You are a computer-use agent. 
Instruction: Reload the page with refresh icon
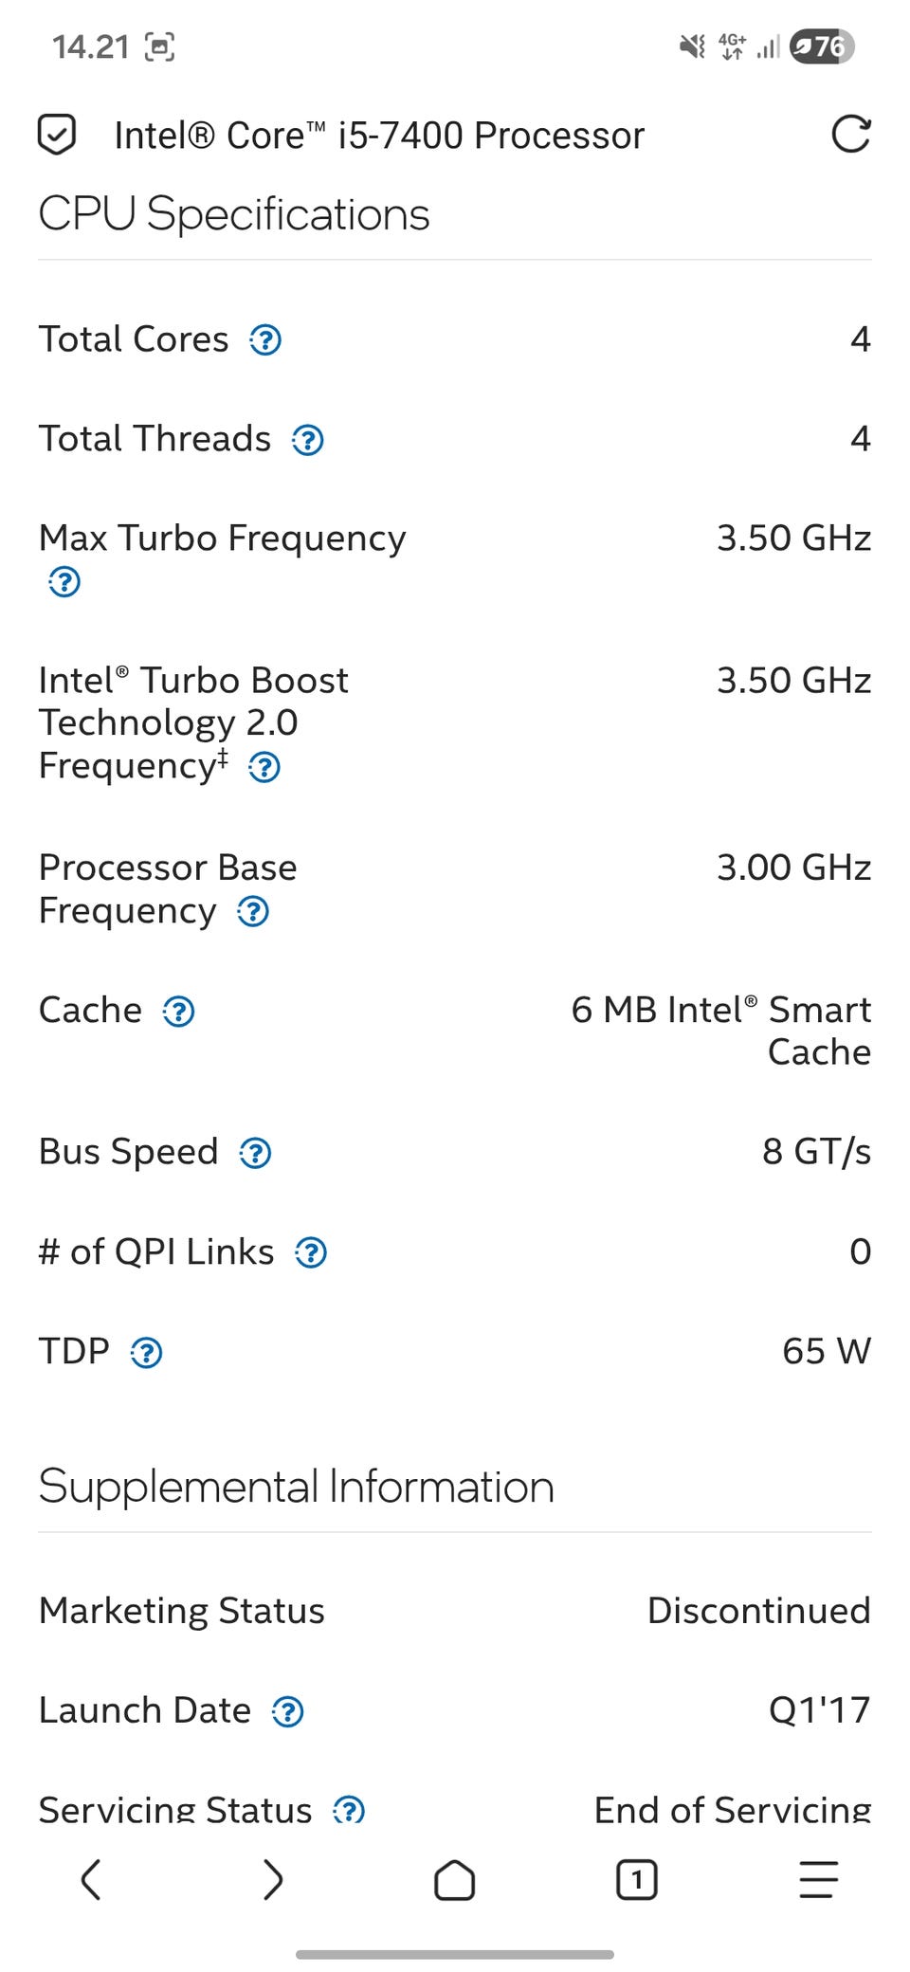coord(850,135)
